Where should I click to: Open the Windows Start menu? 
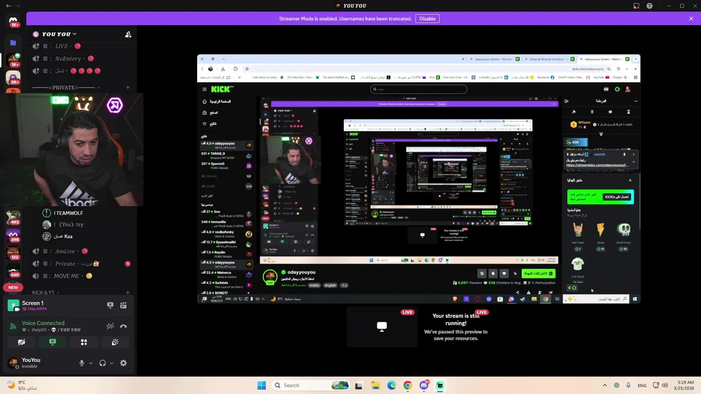click(x=261, y=385)
